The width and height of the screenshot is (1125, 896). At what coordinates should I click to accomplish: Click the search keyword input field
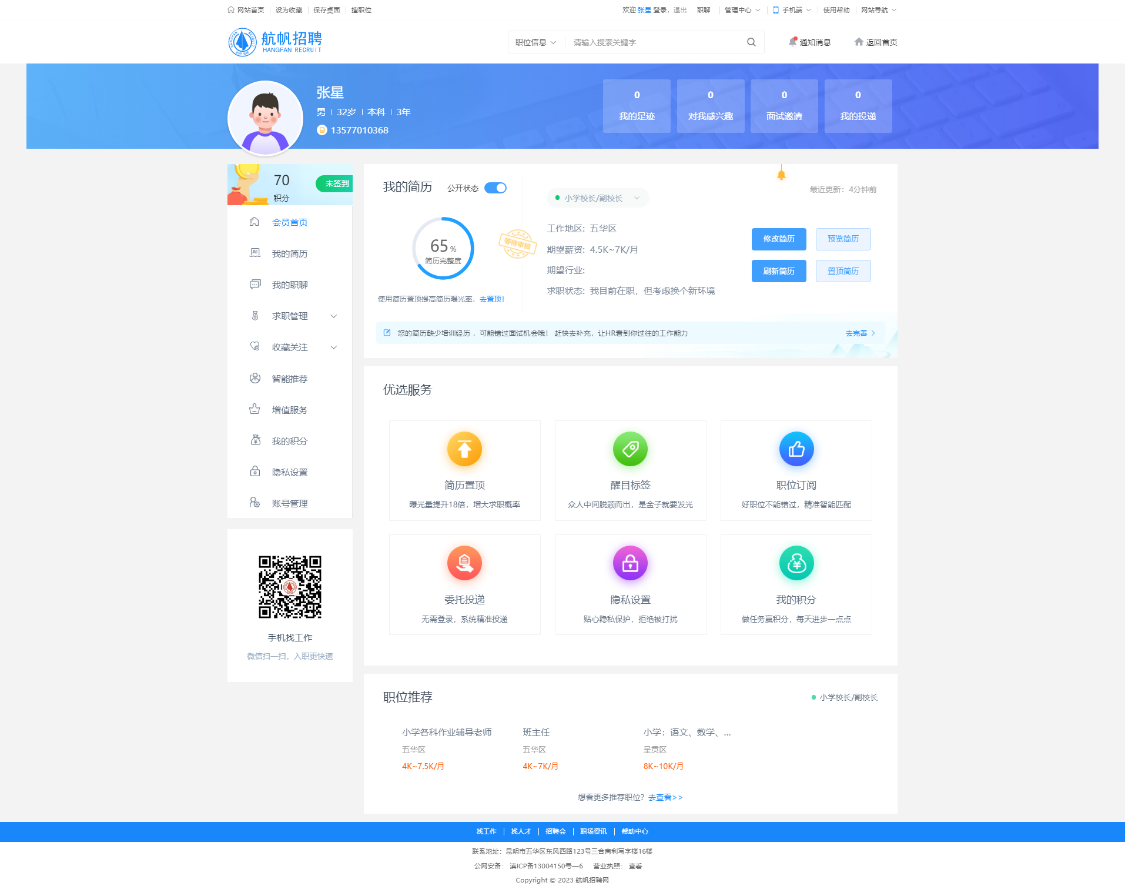pyautogui.click(x=652, y=42)
